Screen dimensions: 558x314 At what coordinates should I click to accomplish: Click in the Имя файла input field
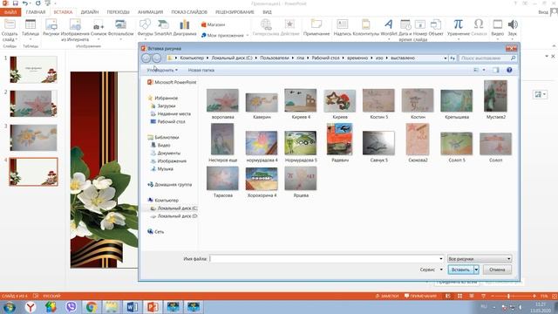tap(323, 259)
